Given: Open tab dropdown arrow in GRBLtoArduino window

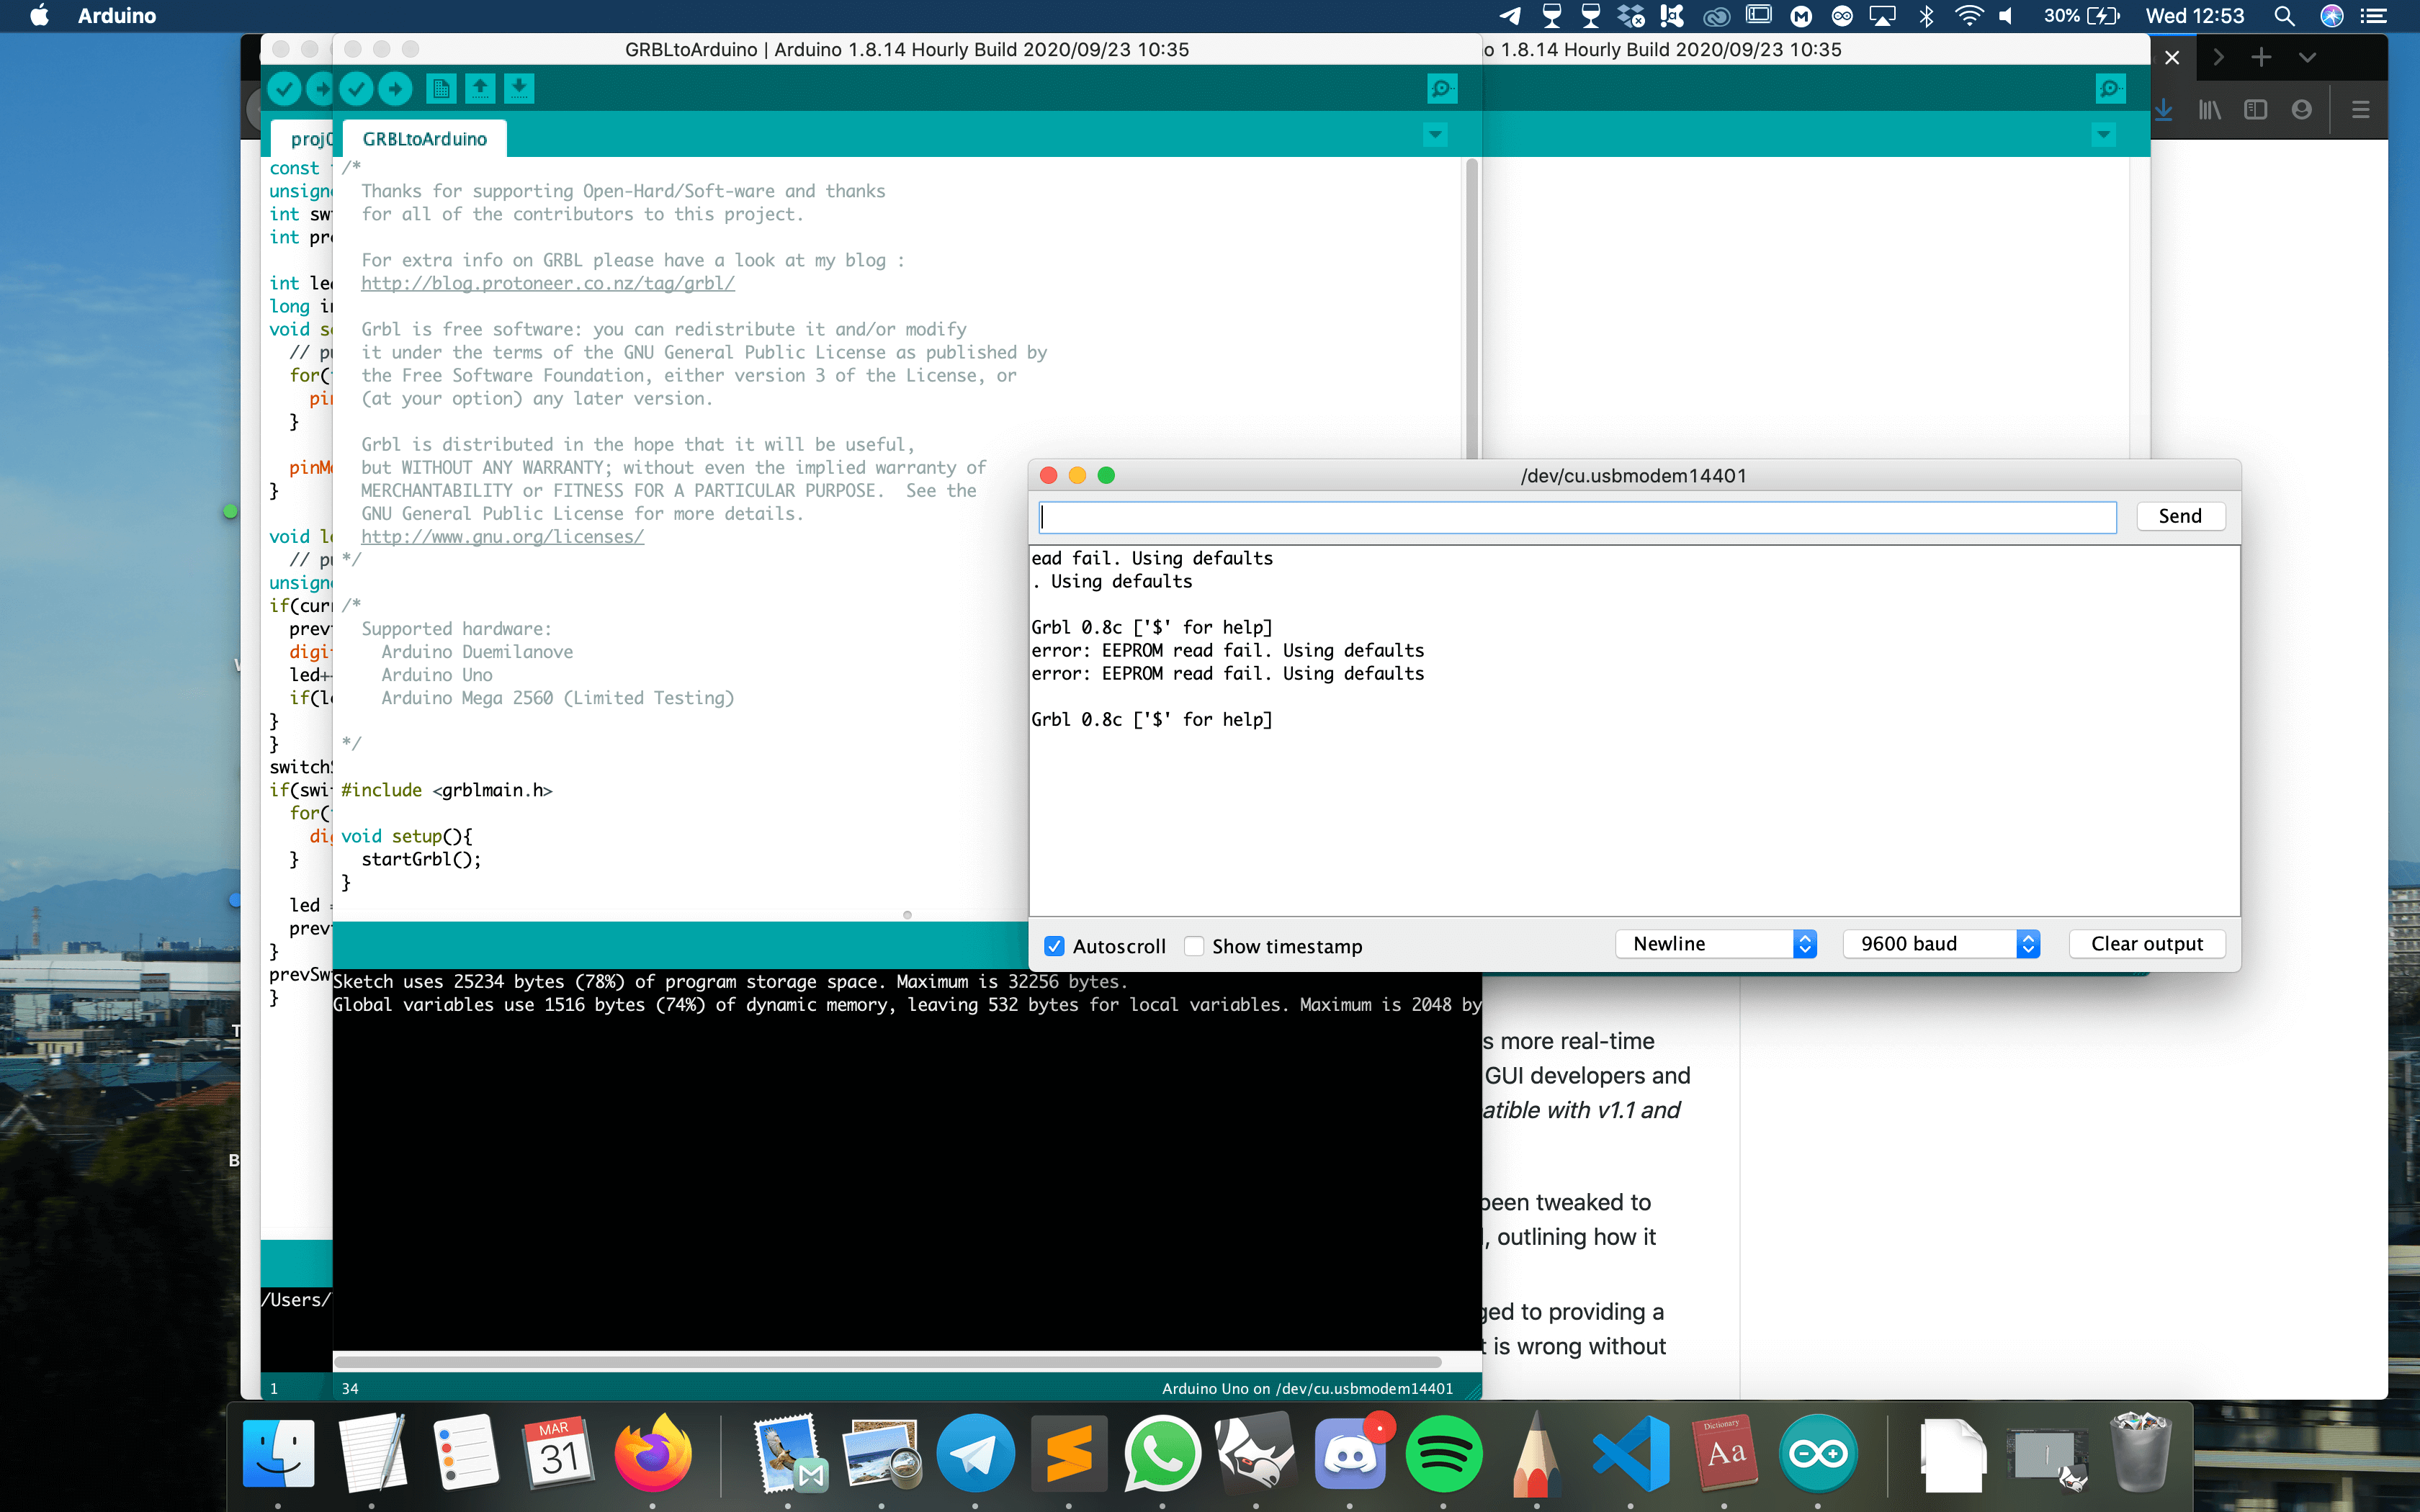Looking at the screenshot, I should [1435, 134].
